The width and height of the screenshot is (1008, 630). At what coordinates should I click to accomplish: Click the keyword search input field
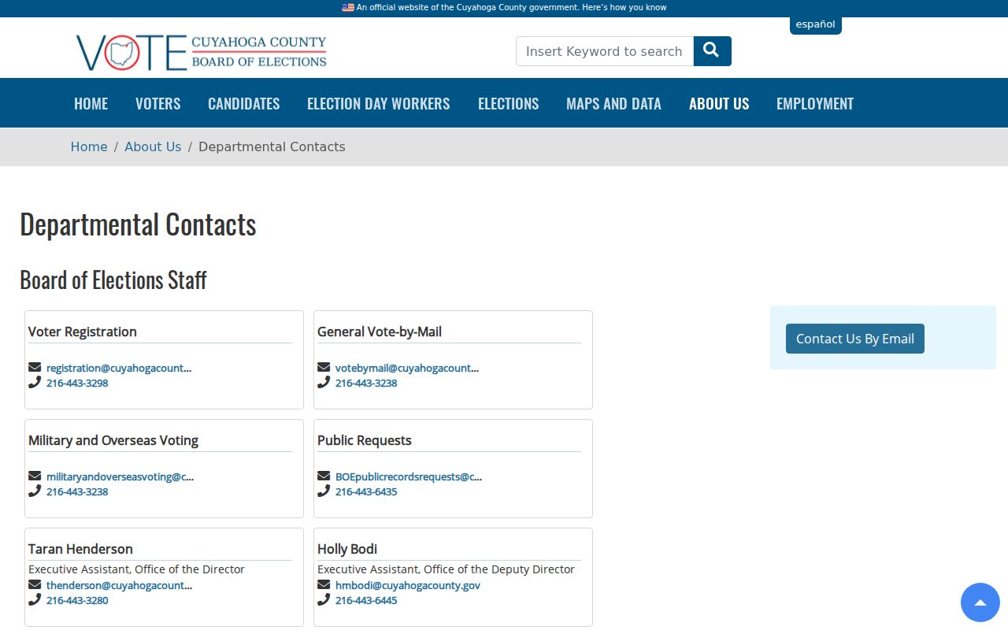tap(605, 51)
